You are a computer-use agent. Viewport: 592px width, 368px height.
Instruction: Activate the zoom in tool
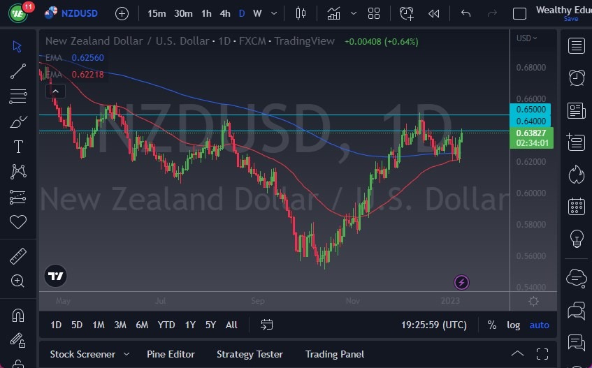(17, 281)
